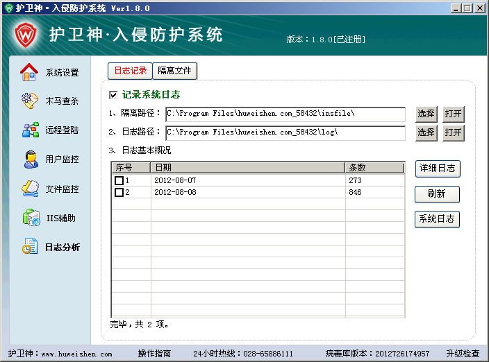The width and height of the screenshot is (489, 362).
Task: Open the 详细日志 detailed log button
Action: coord(437,168)
